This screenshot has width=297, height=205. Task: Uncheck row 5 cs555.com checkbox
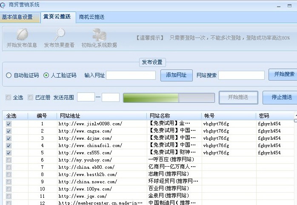pyautogui.click(x=9, y=153)
